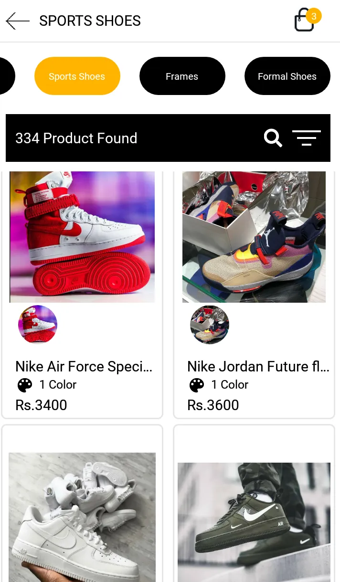
Task: Switch to the Frames category
Action: pos(182,76)
